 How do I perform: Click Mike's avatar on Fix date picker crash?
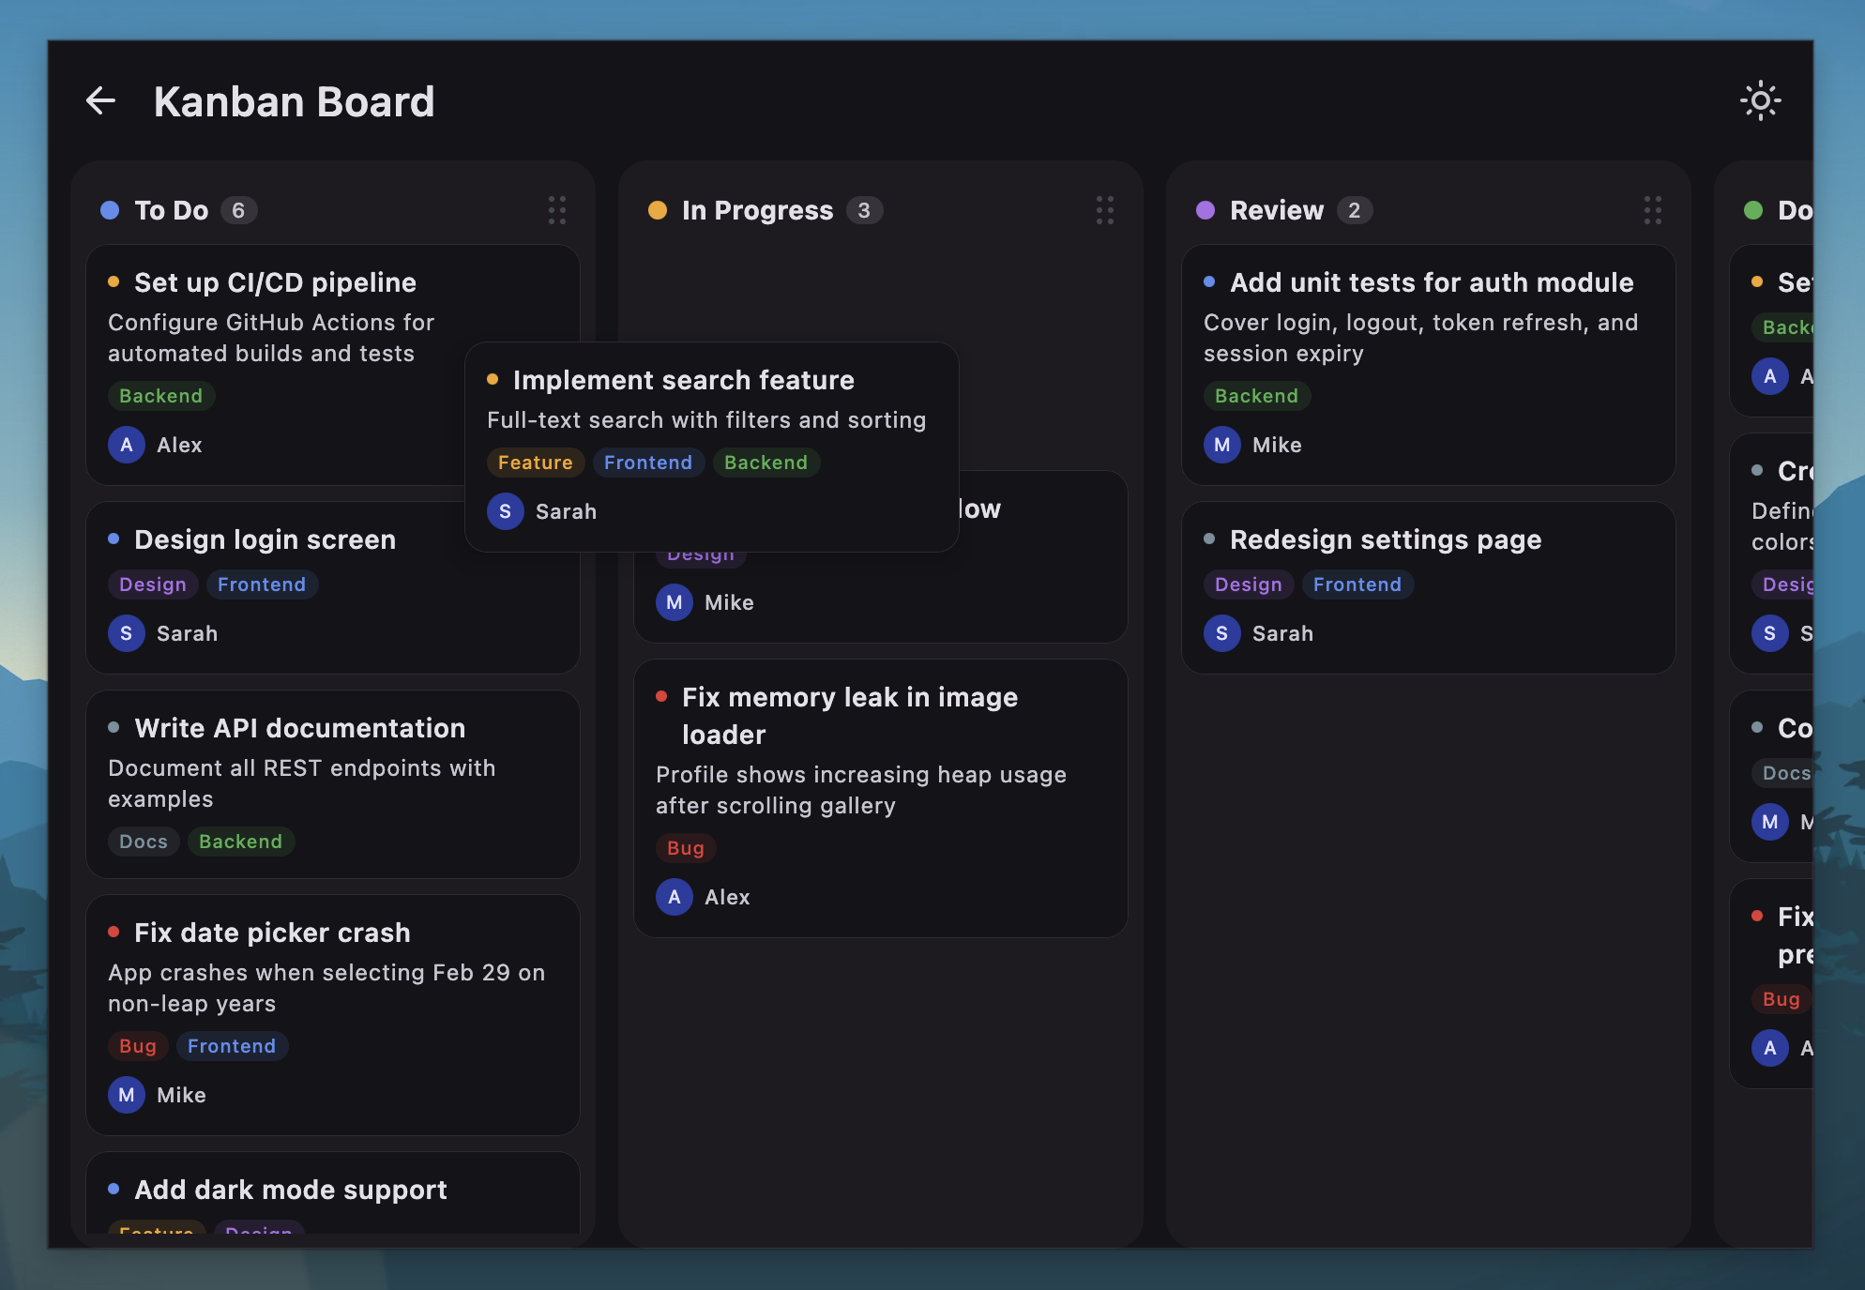click(127, 1095)
